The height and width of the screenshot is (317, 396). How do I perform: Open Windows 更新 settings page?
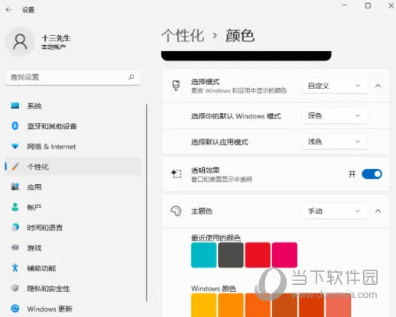pos(73,309)
